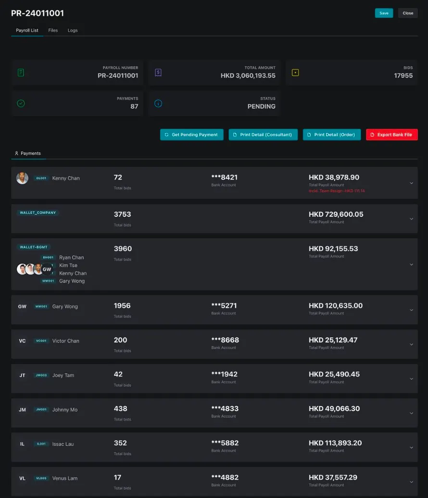
Task: Click the payments checkmark circle icon
Action: [21, 104]
